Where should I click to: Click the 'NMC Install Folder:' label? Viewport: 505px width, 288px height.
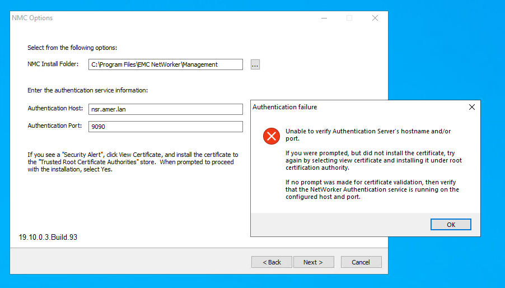pyautogui.click(x=53, y=64)
